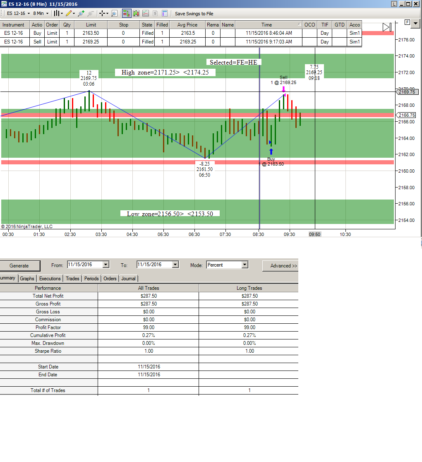422x462 pixels.
Task: Select the Sell Limit order row at 2169.25
Action: [181, 41]
